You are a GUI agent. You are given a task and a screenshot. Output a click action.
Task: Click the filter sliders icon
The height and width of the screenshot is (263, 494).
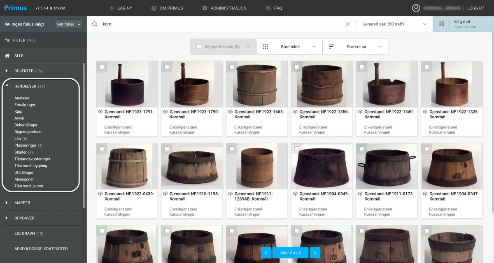(7, 40)
